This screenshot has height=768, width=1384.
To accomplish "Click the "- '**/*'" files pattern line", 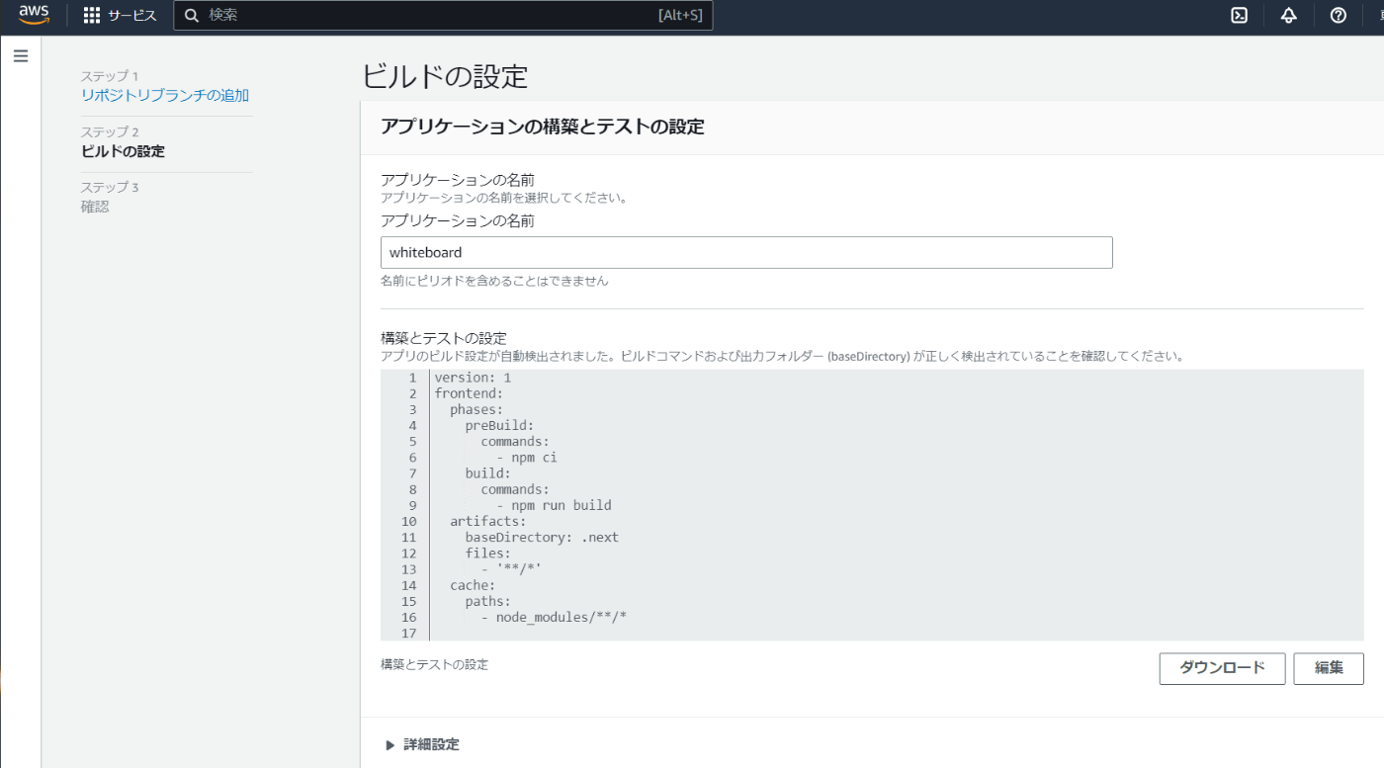I will (x=511, y=569).
